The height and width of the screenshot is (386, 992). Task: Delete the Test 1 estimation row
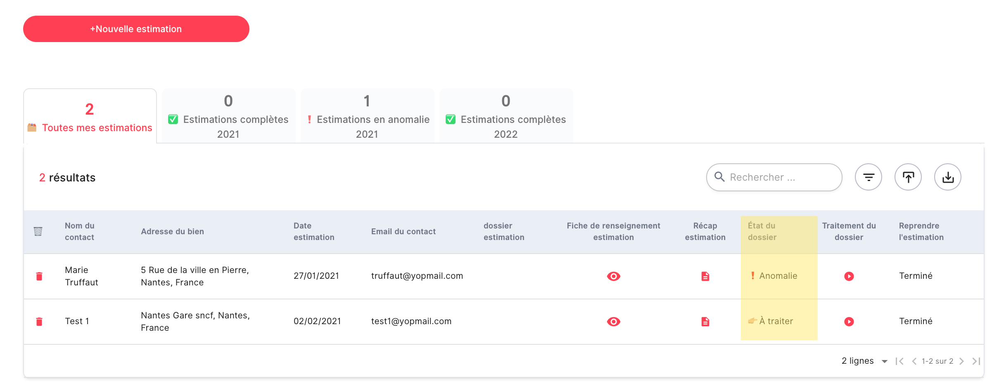(x=39, y=322)
